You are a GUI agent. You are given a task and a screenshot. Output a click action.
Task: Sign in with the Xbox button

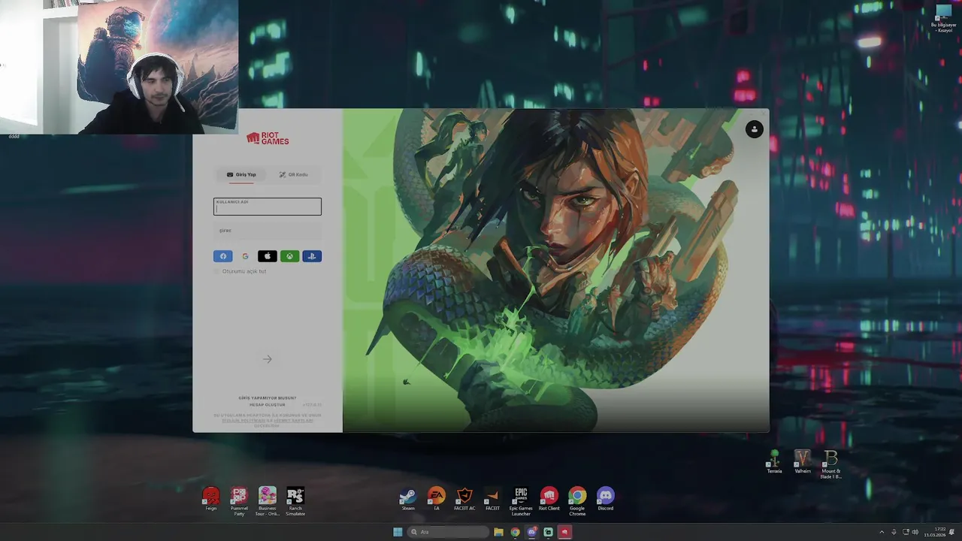tap(289, 256)
